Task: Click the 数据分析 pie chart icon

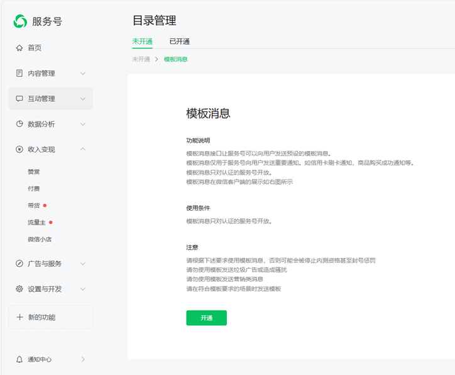Action: pyautogui.click(x=19, y=124)
